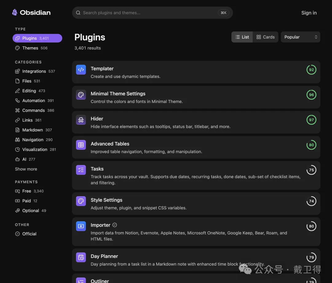Open the Day Planner title

click(104, 256)
